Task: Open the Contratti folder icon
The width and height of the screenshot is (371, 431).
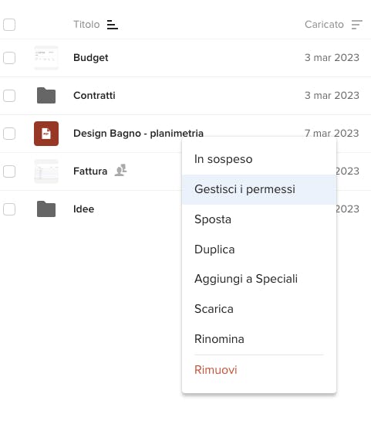Action: coord(46,95)
